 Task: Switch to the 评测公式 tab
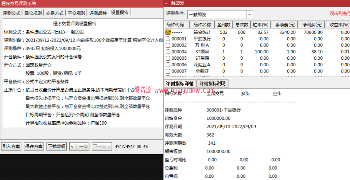[12, 13]
